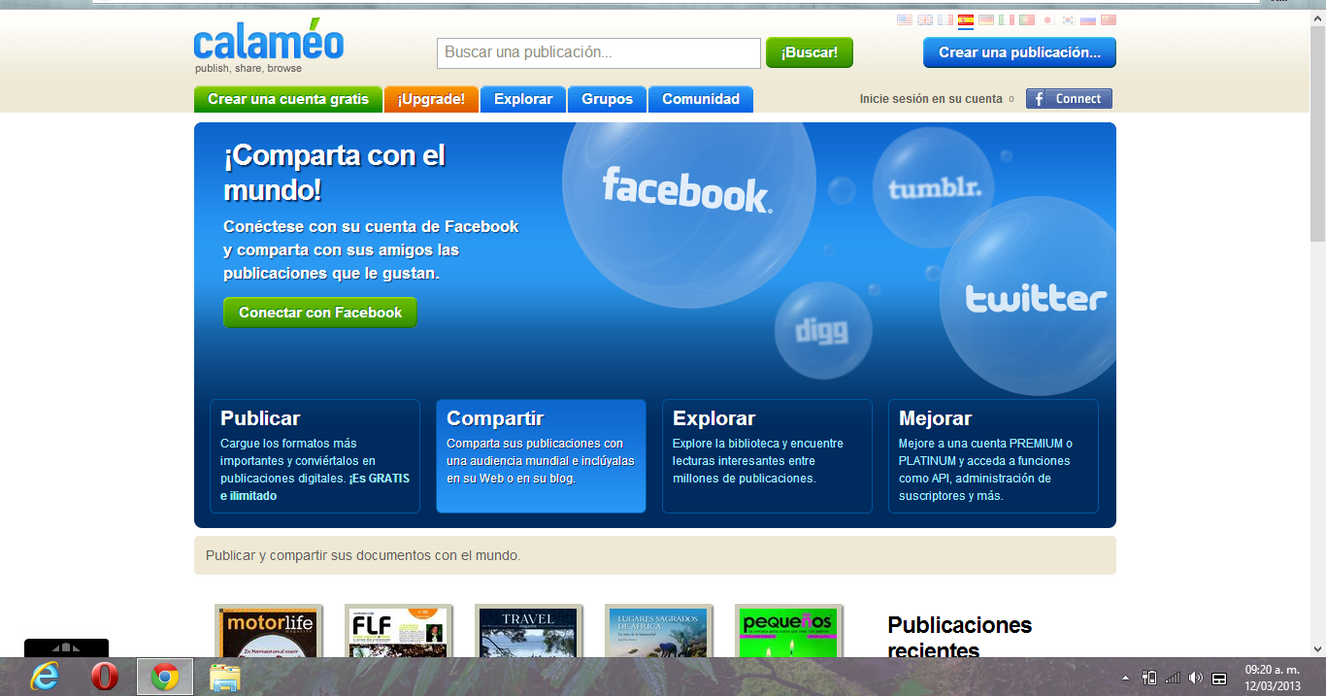The width and height of the screenshot is (1326, 696).
Task: Go to the Comunidad section
Action: point(700,98)
